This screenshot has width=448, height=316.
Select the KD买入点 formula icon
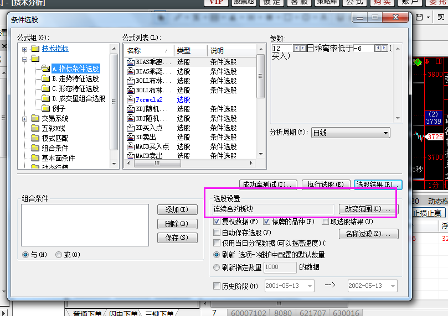pos(131,128)
